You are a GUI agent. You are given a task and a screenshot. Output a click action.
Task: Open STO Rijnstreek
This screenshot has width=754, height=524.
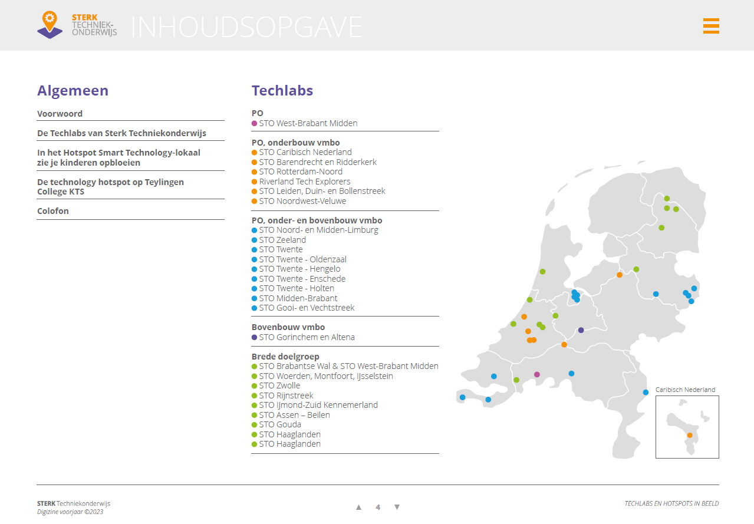coord(282,396)
